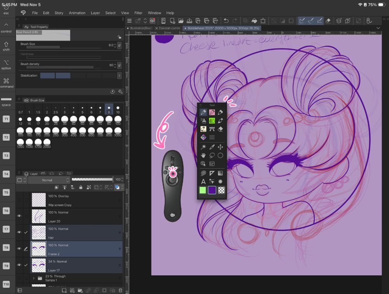This screenshot has width=389, height=294.
Task: Click the layer opacity slider
Action: click(92, 180)
